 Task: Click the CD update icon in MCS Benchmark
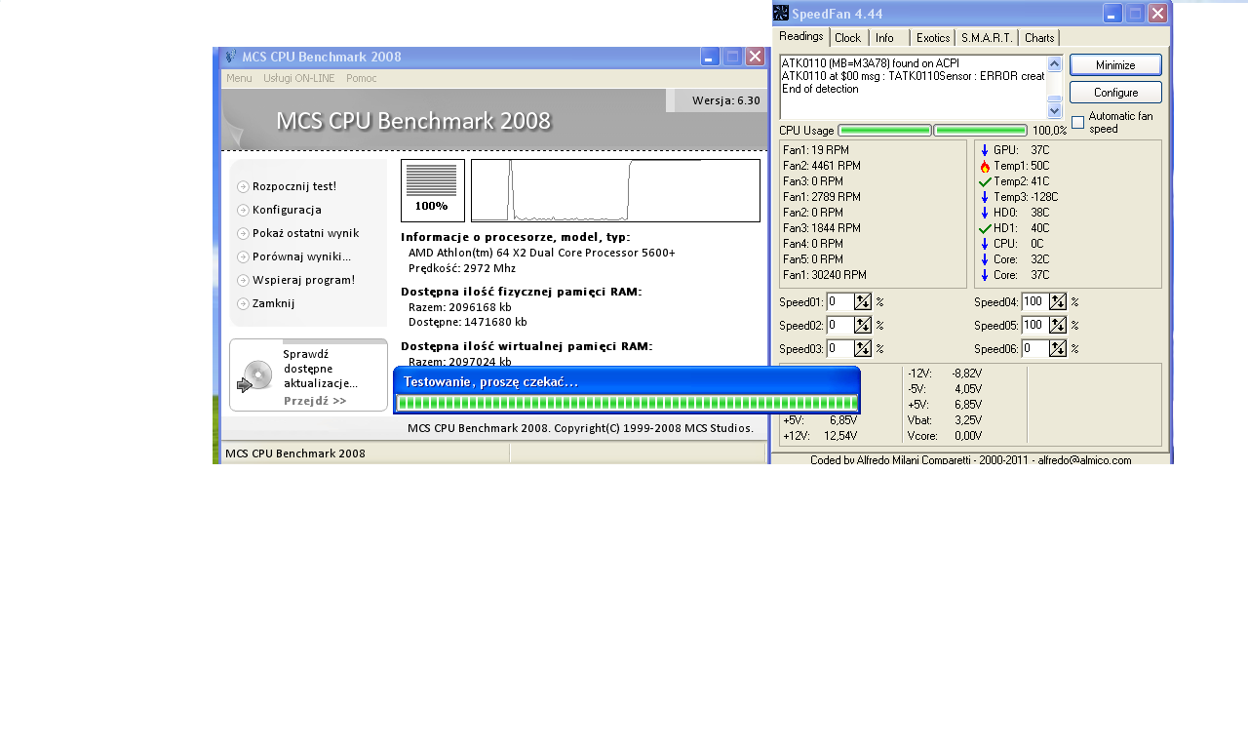[255, 377]
